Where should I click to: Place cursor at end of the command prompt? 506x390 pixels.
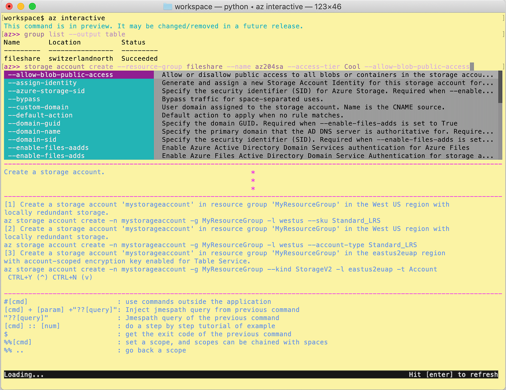point(472,67)
